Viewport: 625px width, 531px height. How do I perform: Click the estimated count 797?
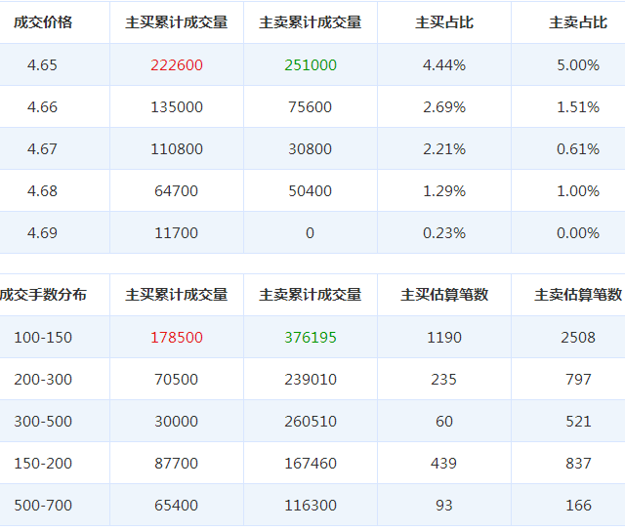click(x=578, y=380)
